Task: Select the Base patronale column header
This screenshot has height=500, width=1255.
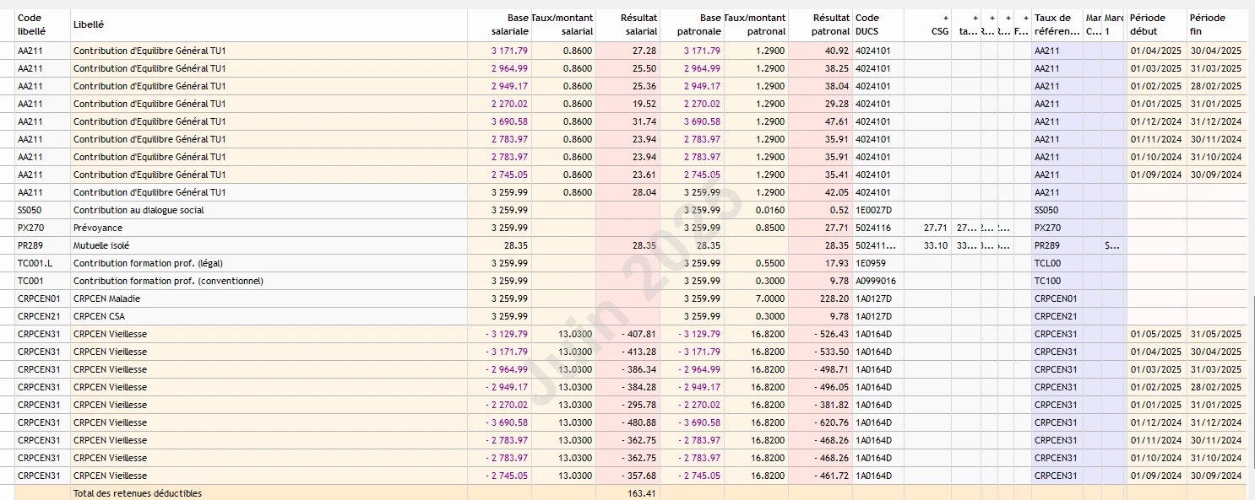Action: pos(692,24)
